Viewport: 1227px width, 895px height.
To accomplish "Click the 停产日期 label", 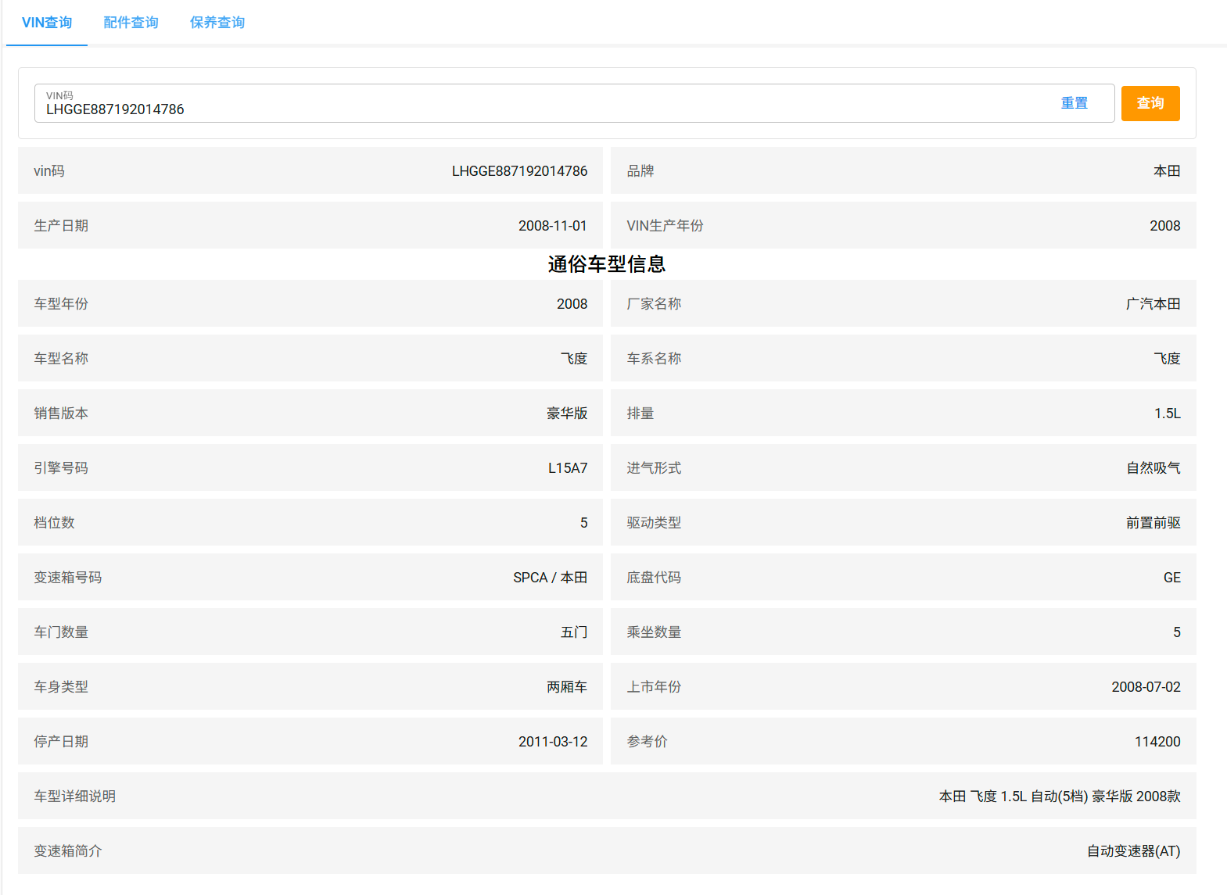I will click(x=61, y=742).
